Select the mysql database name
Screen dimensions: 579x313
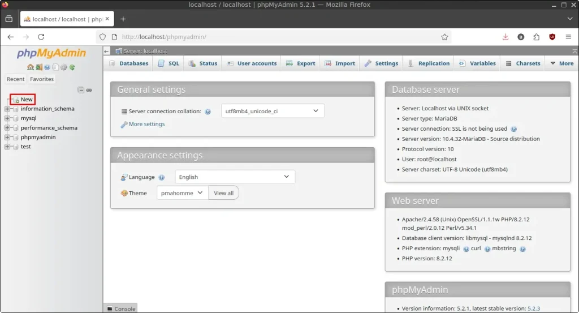pyautogui.click(x=28, y=118)
